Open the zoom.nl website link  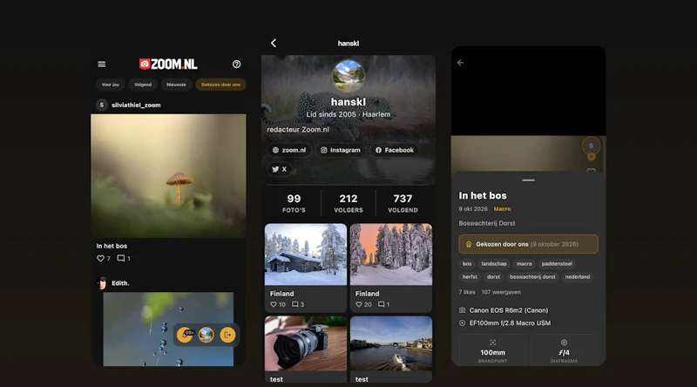pos(289,150)
